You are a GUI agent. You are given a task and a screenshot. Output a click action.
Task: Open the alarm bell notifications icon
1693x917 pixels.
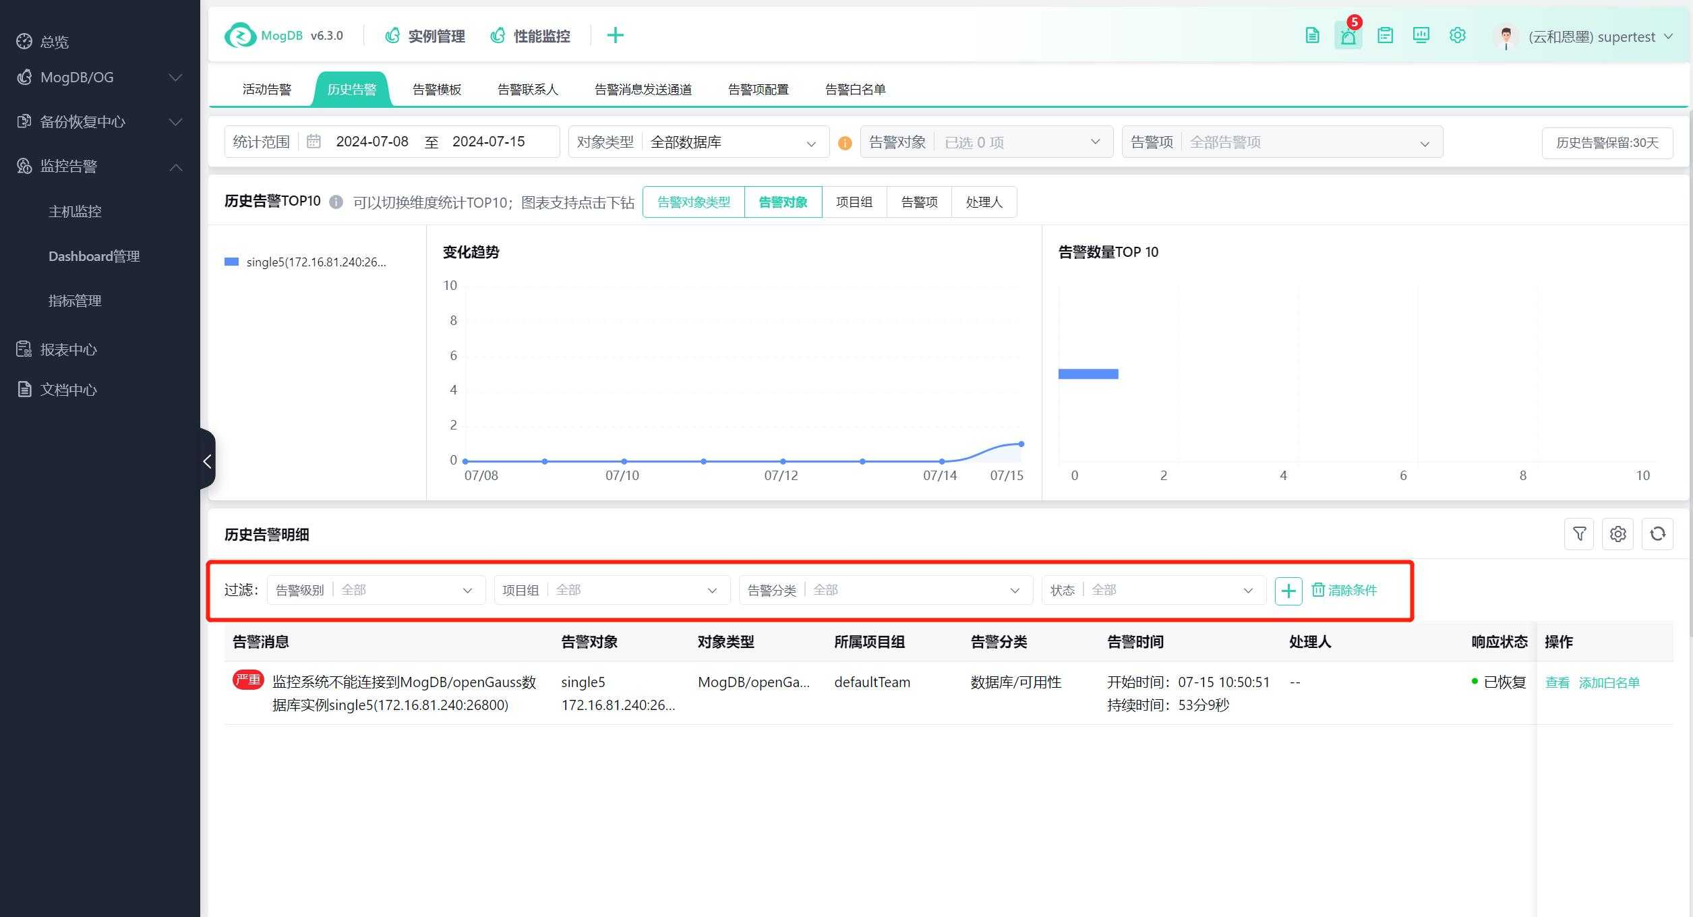click(x=1348, y=36)
